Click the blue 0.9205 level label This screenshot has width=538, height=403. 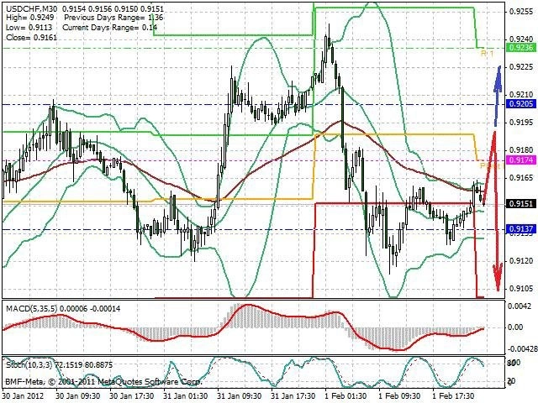click(521, 104)
